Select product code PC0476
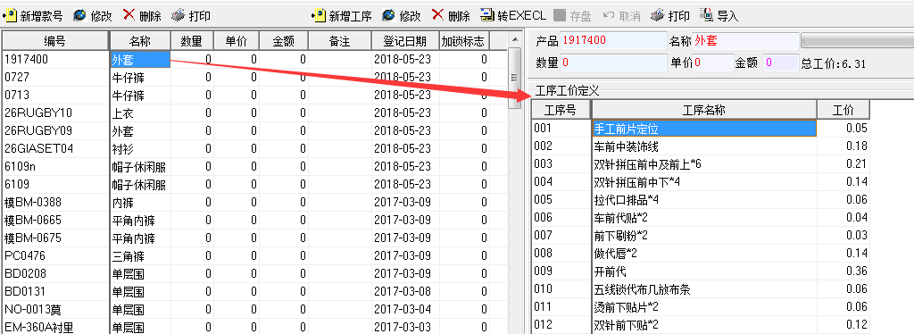This screenshot has height=334, width=914. coord(24,256)
